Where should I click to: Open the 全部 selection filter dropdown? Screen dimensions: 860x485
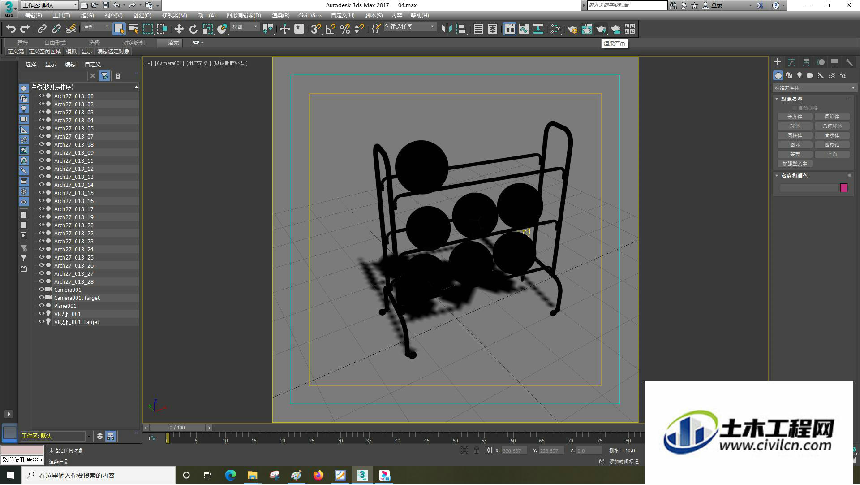pyautogui.click(x=96, y=27)
